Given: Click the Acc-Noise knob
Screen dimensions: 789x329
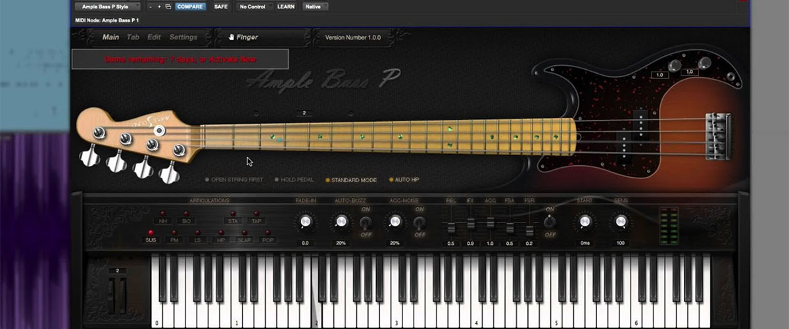Looking at the screenshot, I should pyautogui.click(x=394, y=222).
